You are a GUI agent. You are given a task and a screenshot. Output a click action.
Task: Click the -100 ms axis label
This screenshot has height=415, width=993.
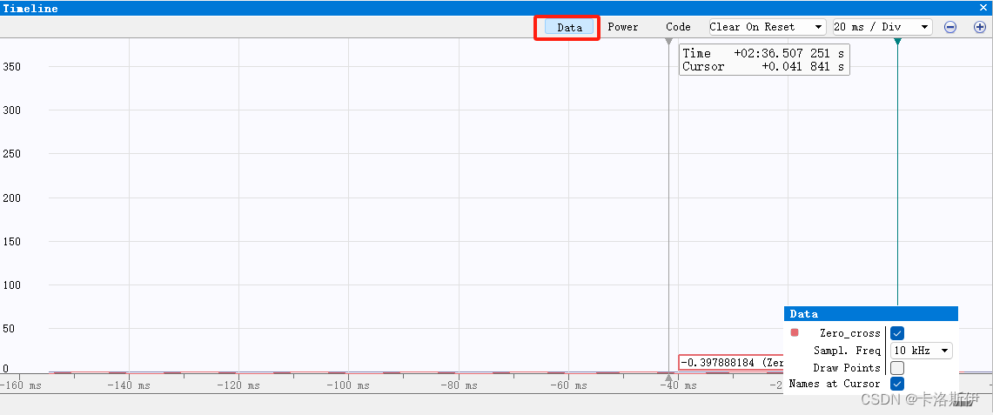pos(349,385)
